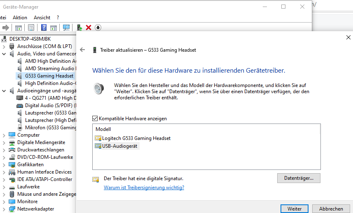Open the Aktion menu
Image resolution: width=353 pixels, height=213 pixels.
click(20, 18)
